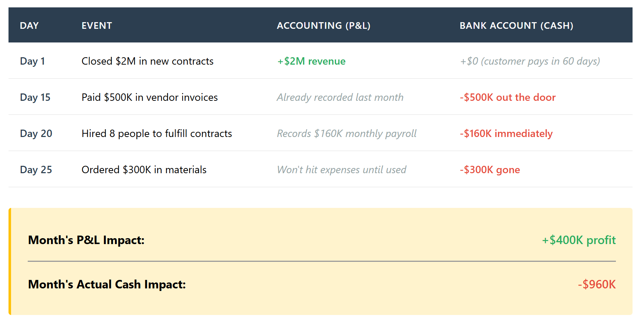Click the green "+$2M revenue" value
The height and width of the screenshot is (322, 644).
tap(311, 61)
